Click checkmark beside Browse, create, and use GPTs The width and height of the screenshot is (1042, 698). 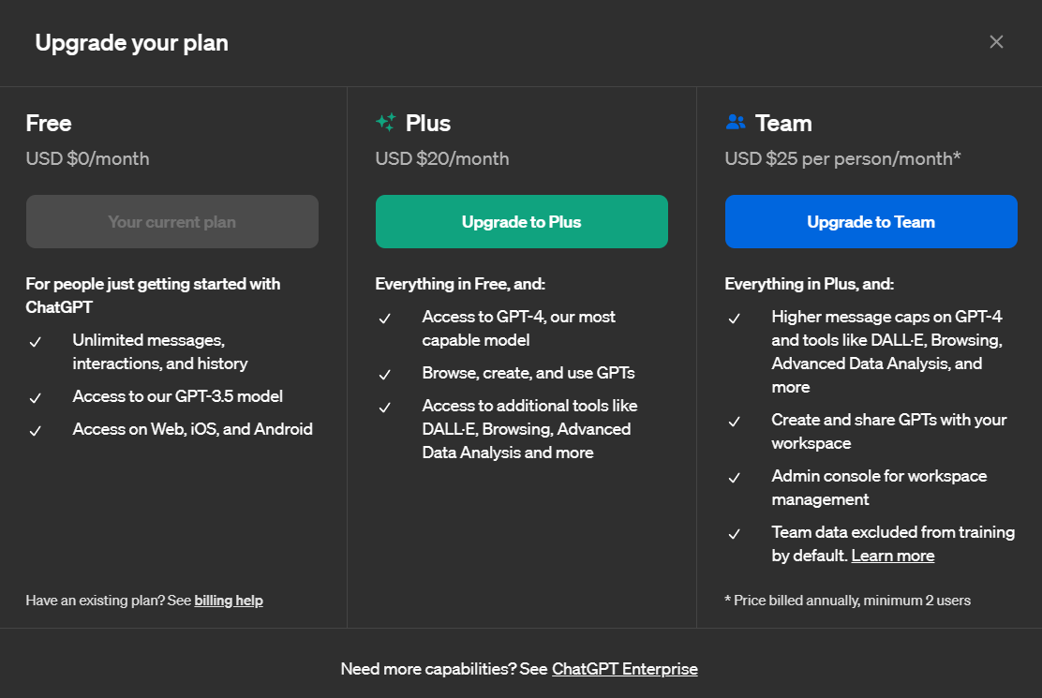click(x=385, y=375)
